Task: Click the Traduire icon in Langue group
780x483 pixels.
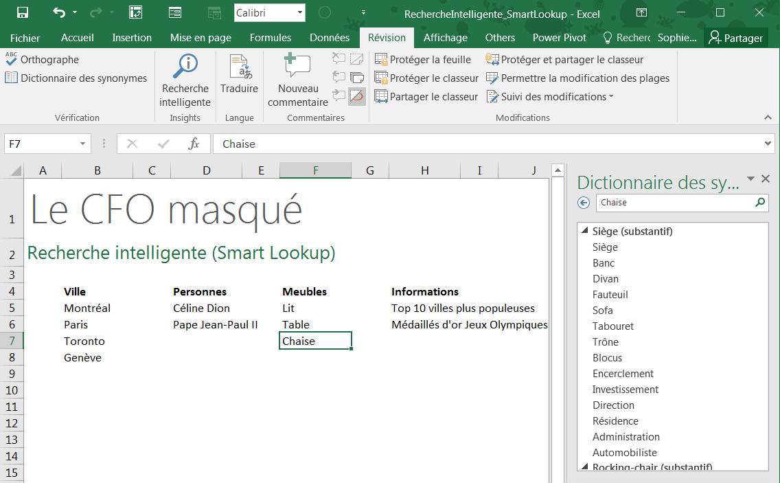Action: pos(239,67)
